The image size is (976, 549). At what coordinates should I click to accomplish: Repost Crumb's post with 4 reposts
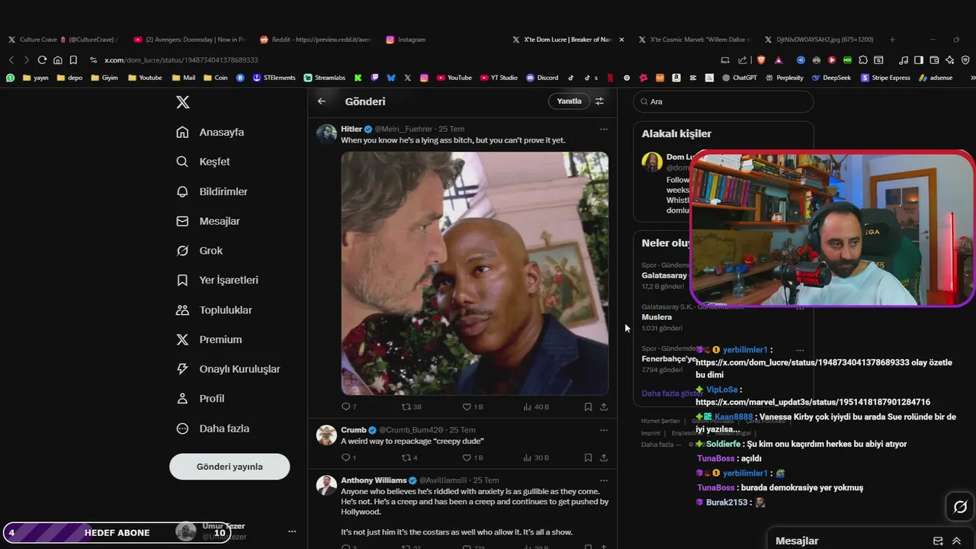click(x=409, y=457)
